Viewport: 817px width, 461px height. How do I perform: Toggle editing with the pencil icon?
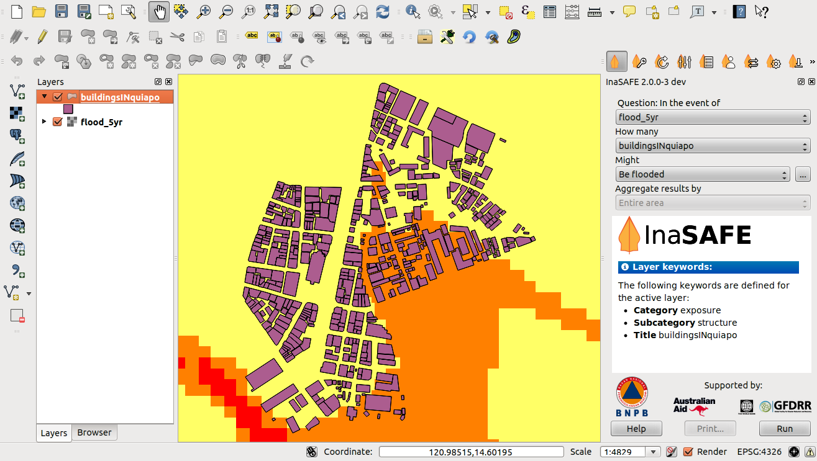pos(42,37)
